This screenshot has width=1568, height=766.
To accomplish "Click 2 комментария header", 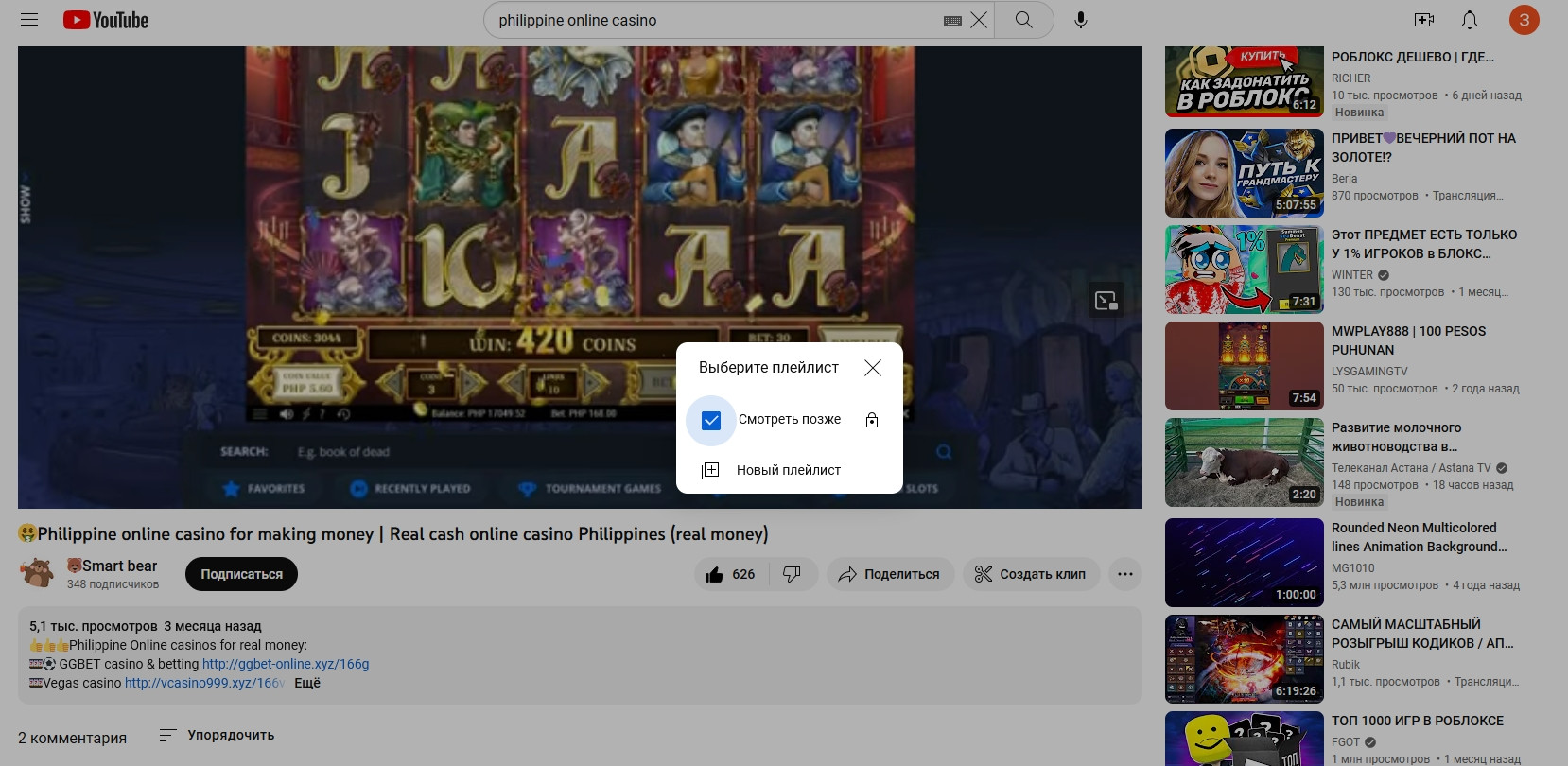I will pyautogui.click(x=72, y=738).
